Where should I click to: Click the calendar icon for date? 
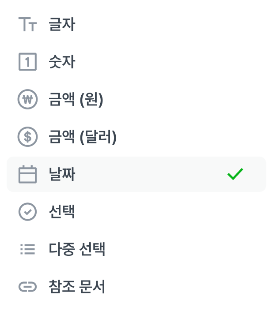(27, 175)
